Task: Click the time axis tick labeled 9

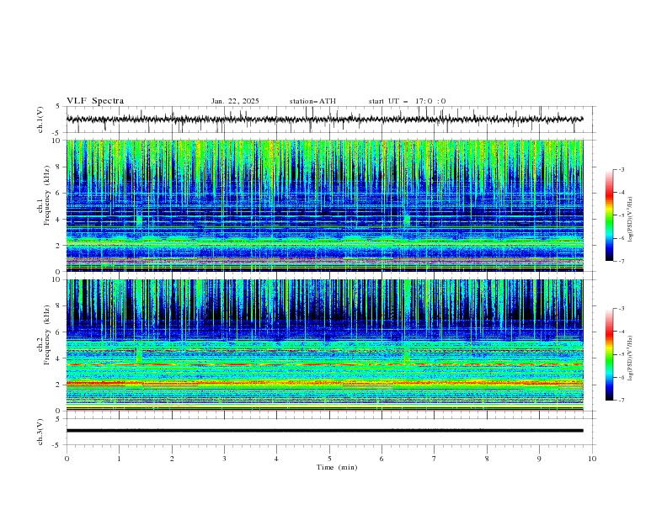Action: 539,459
